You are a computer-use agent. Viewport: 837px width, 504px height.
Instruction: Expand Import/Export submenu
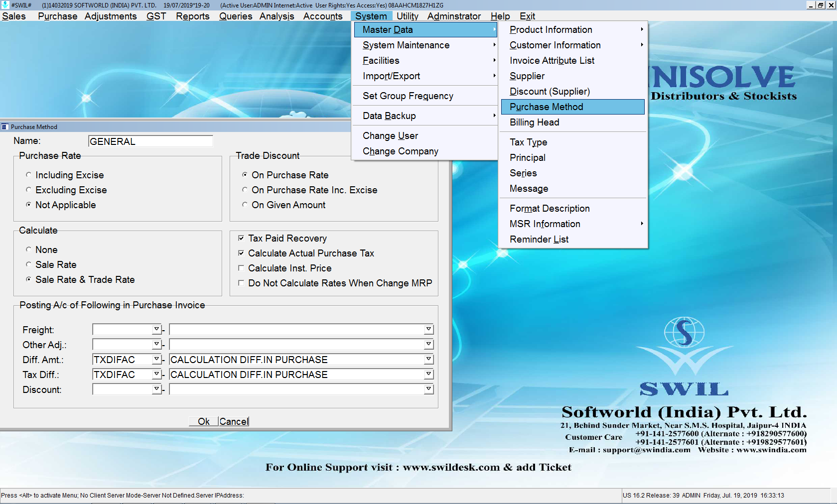click(425, 76)
